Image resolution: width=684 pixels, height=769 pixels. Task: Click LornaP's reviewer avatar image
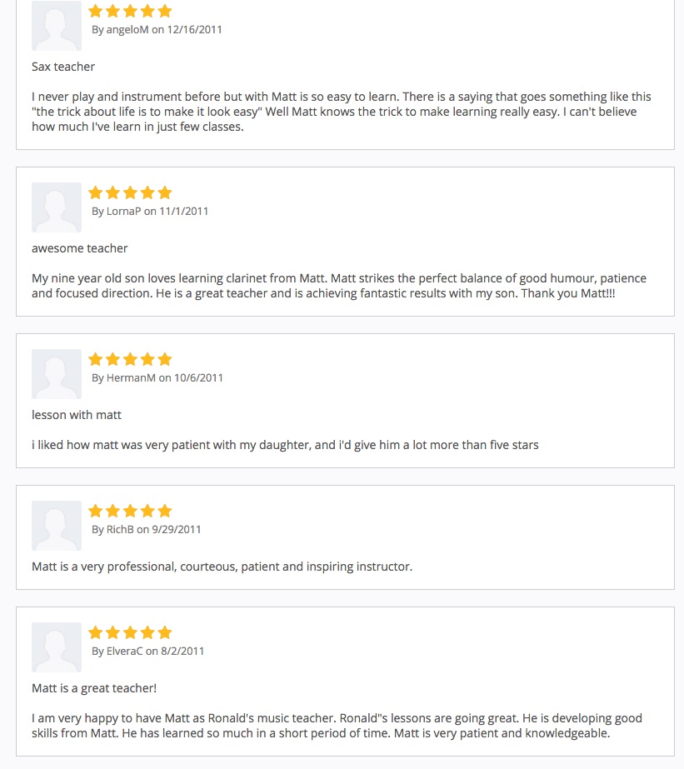[x=57, y=207]
